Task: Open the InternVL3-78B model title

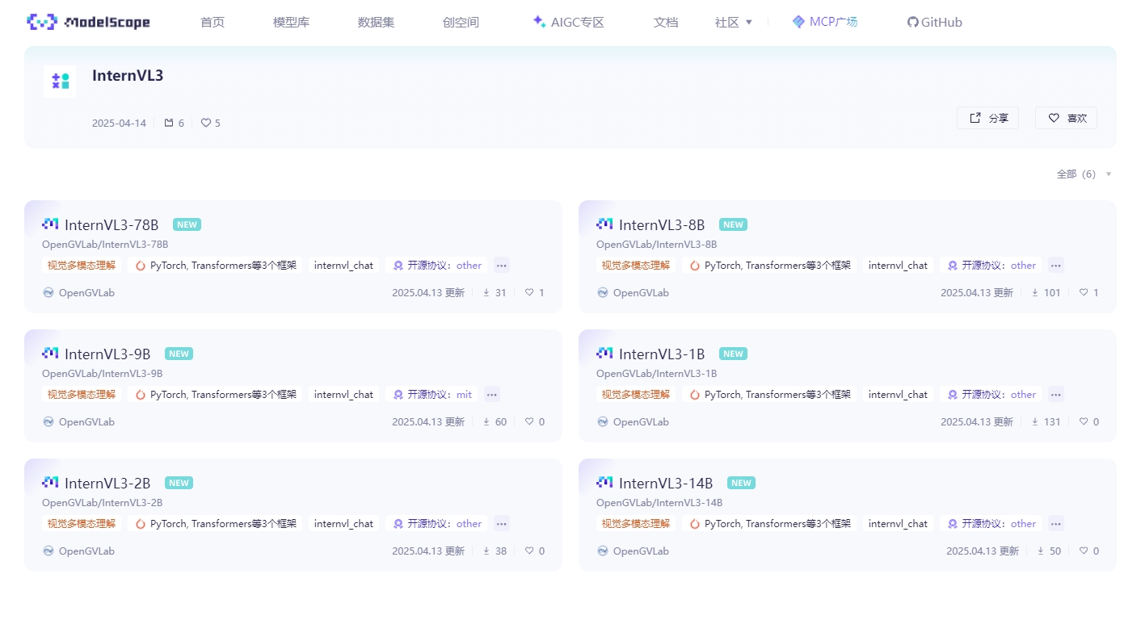Action: point(112,224)
